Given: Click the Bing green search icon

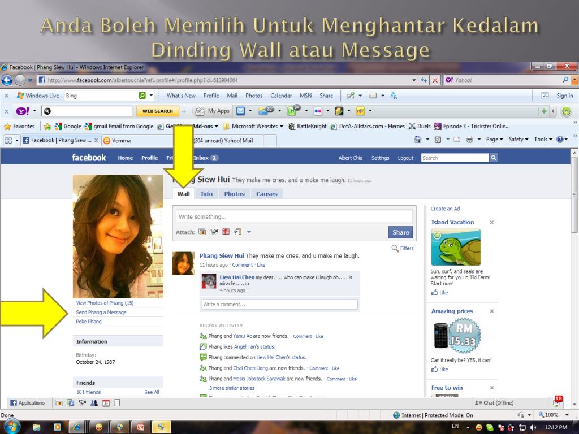Looking at the screenshot, I should coord(142,96).
